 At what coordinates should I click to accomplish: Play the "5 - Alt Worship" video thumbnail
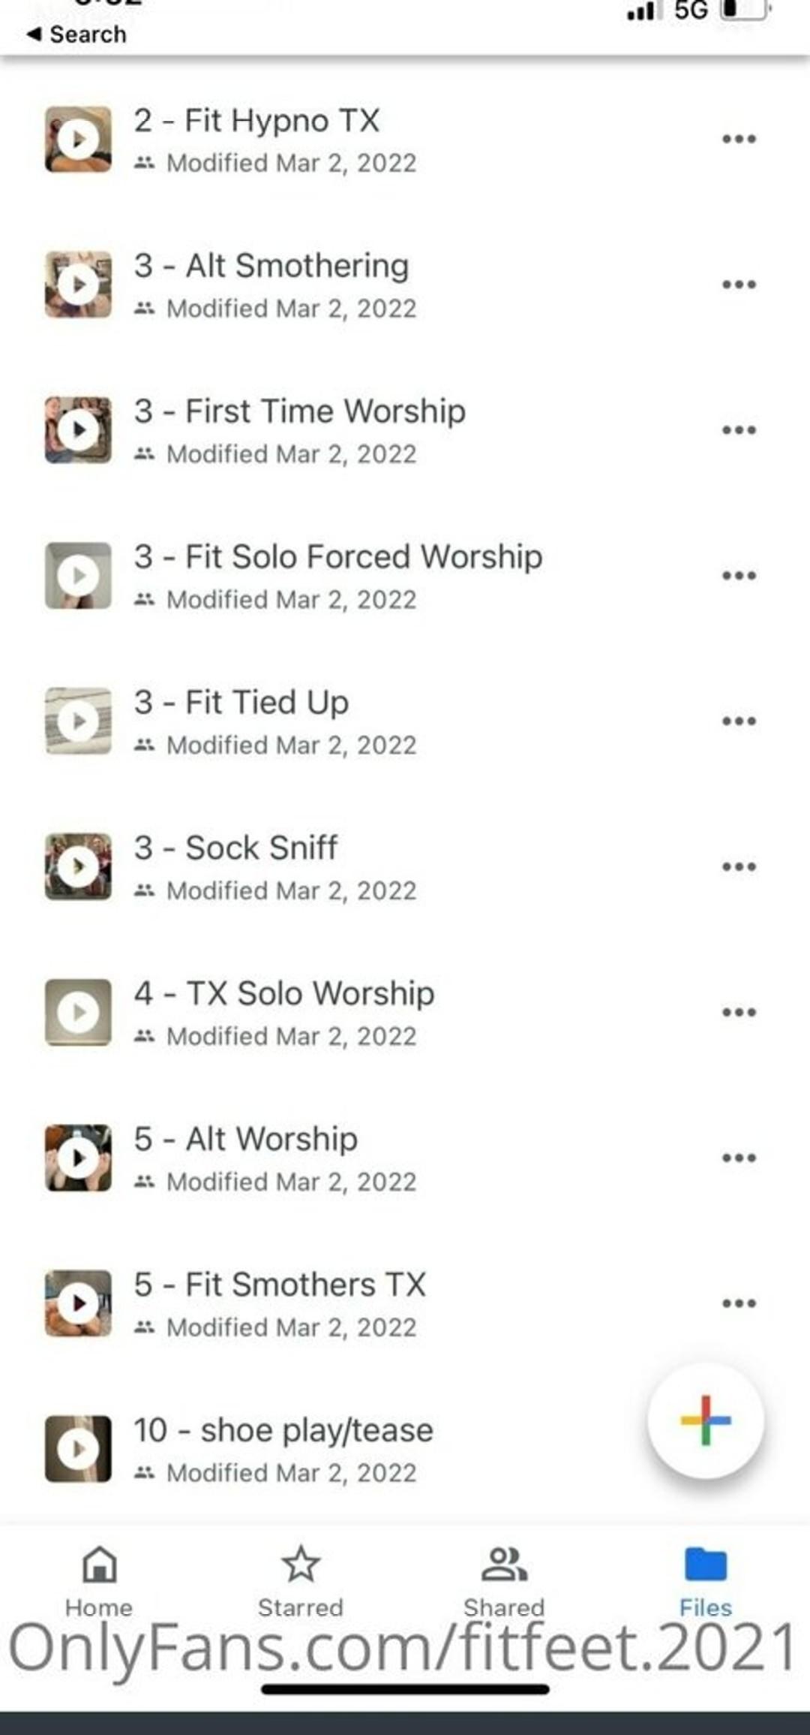click(78, 1158)
